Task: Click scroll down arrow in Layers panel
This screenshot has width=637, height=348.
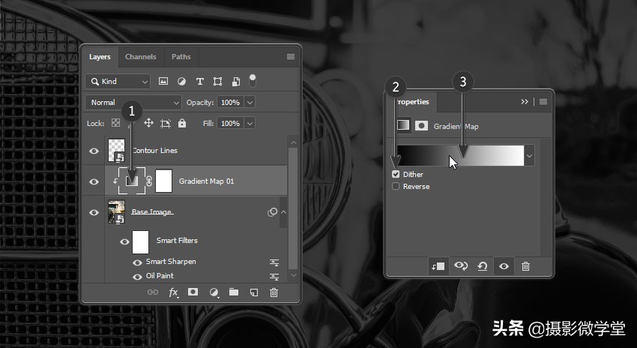Action: click(x=294, y=275)
